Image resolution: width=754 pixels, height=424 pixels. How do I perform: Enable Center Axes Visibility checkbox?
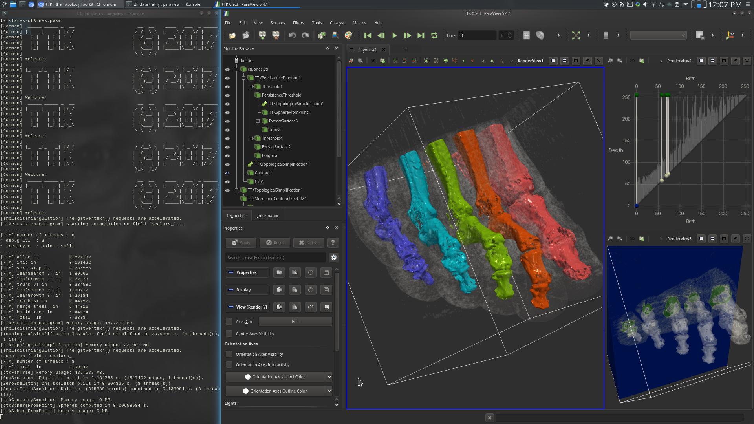(229, 334)
